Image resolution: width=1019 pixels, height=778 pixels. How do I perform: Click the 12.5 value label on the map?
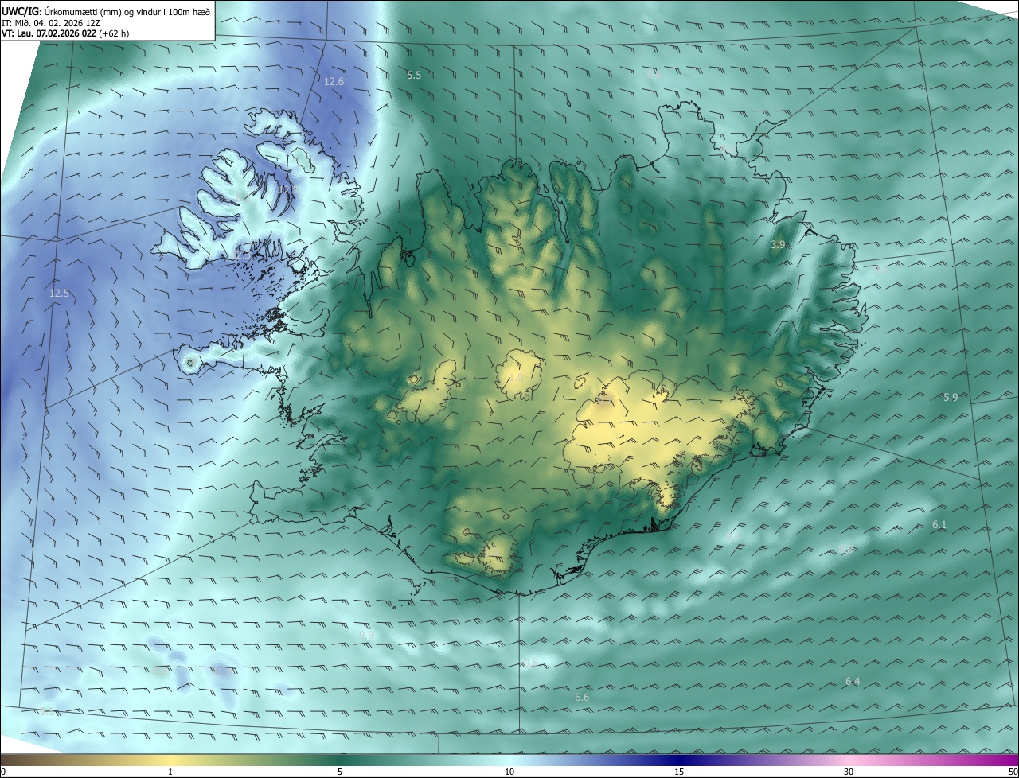pyautogui.click(x=60, y=293)
